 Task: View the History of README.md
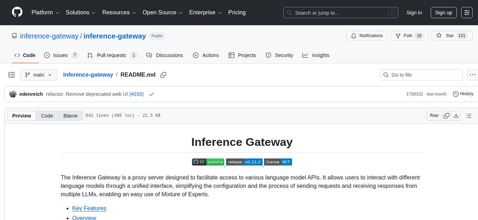463,94
